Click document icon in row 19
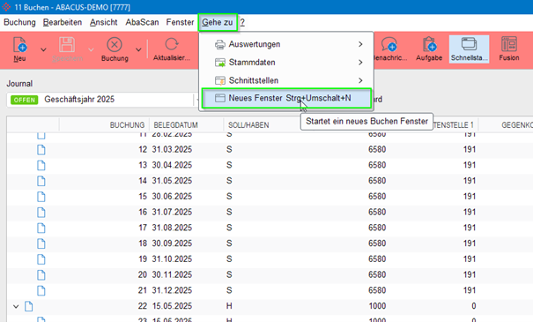Viewport: 533px width, 322px height. click(41, 259)
